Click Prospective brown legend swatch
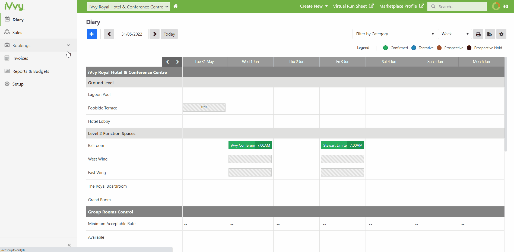This screenshot has width=514, height=252. click(439, 48)
